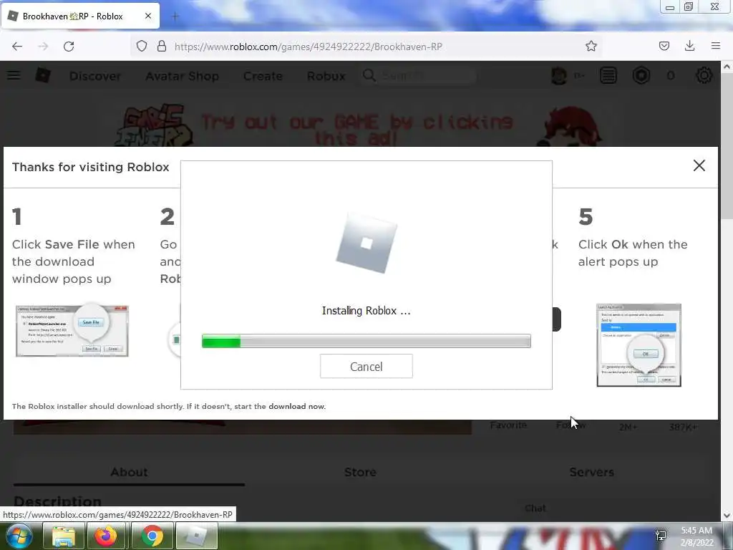Select the Roblox installer taskbar item
Viewport: 733px width, 550px height.
pyautogui.click(x=196, y=536)
